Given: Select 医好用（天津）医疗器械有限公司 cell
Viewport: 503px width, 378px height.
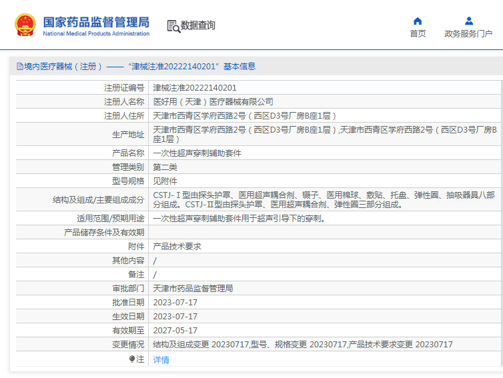Looking at the screenshot, I should [x=213, y=101].
